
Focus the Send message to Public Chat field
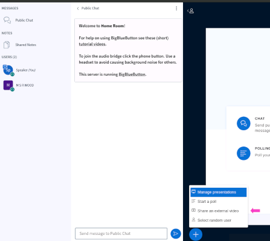coord(121,234)
